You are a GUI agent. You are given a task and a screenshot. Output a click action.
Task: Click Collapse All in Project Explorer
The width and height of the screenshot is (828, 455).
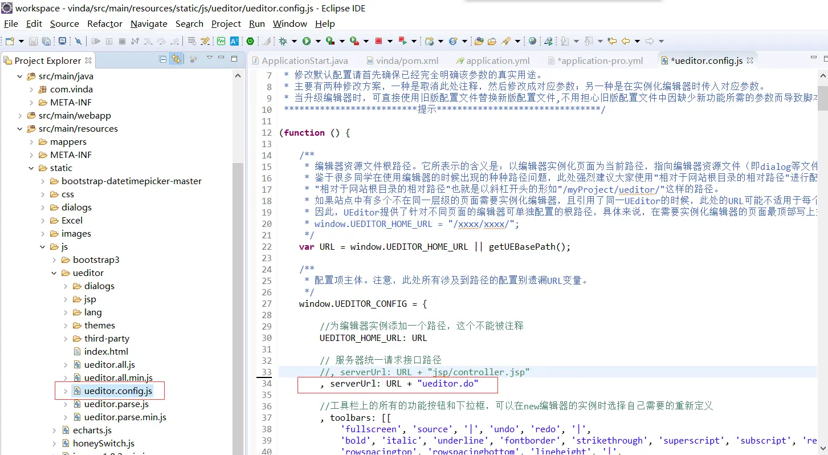pyautogui.click(x=163, y=59)
